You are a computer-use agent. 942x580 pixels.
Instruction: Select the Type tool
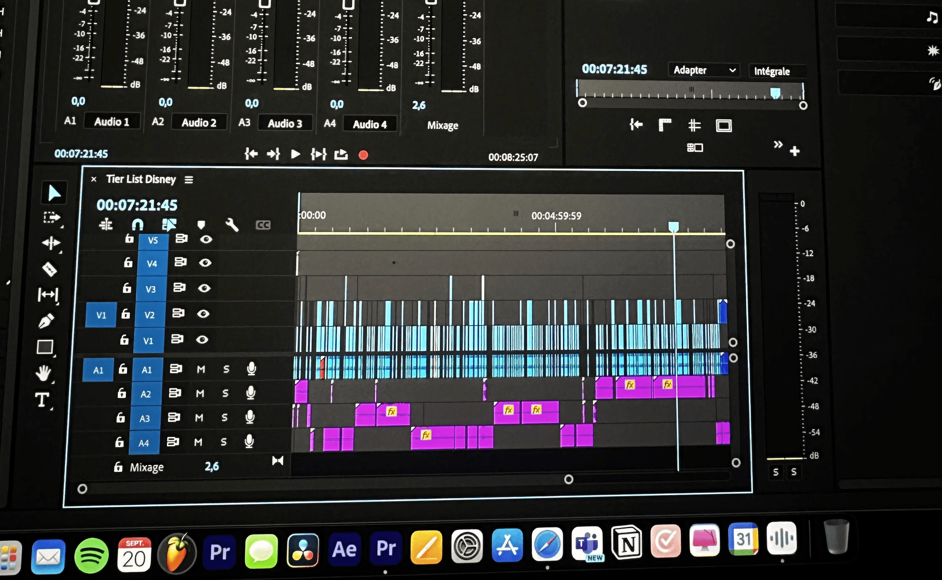click(42, 400)
